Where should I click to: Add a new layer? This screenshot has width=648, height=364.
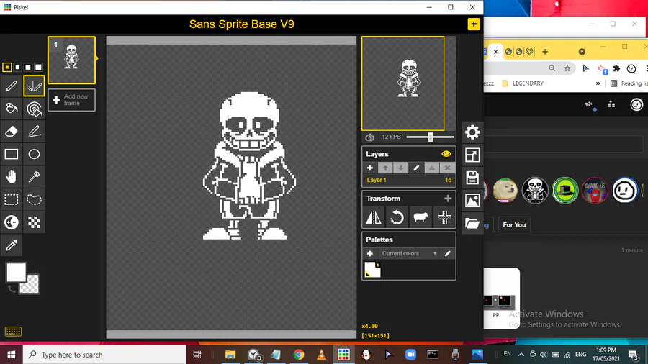[x=370, y=168]
